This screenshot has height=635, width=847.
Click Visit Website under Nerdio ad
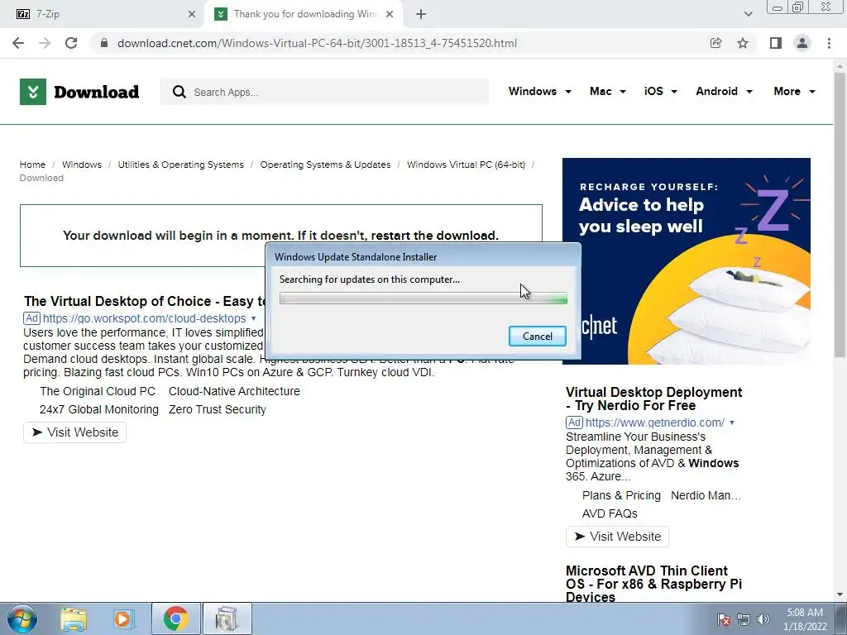pyautogui.click(x=617, y=537)
